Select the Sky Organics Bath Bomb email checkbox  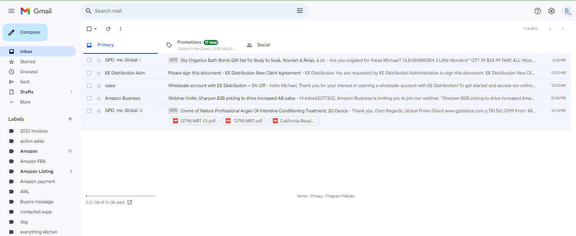(x=89, y=60)
